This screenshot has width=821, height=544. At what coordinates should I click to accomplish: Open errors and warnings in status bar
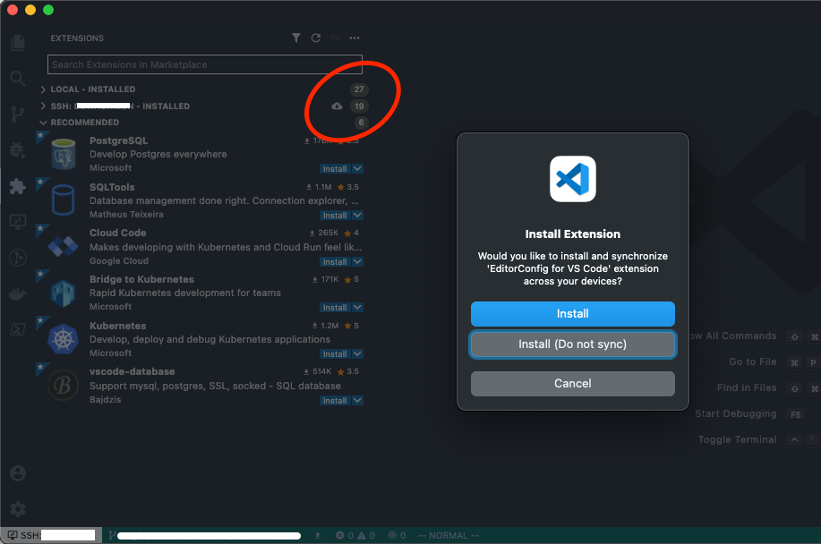point(355,535)
